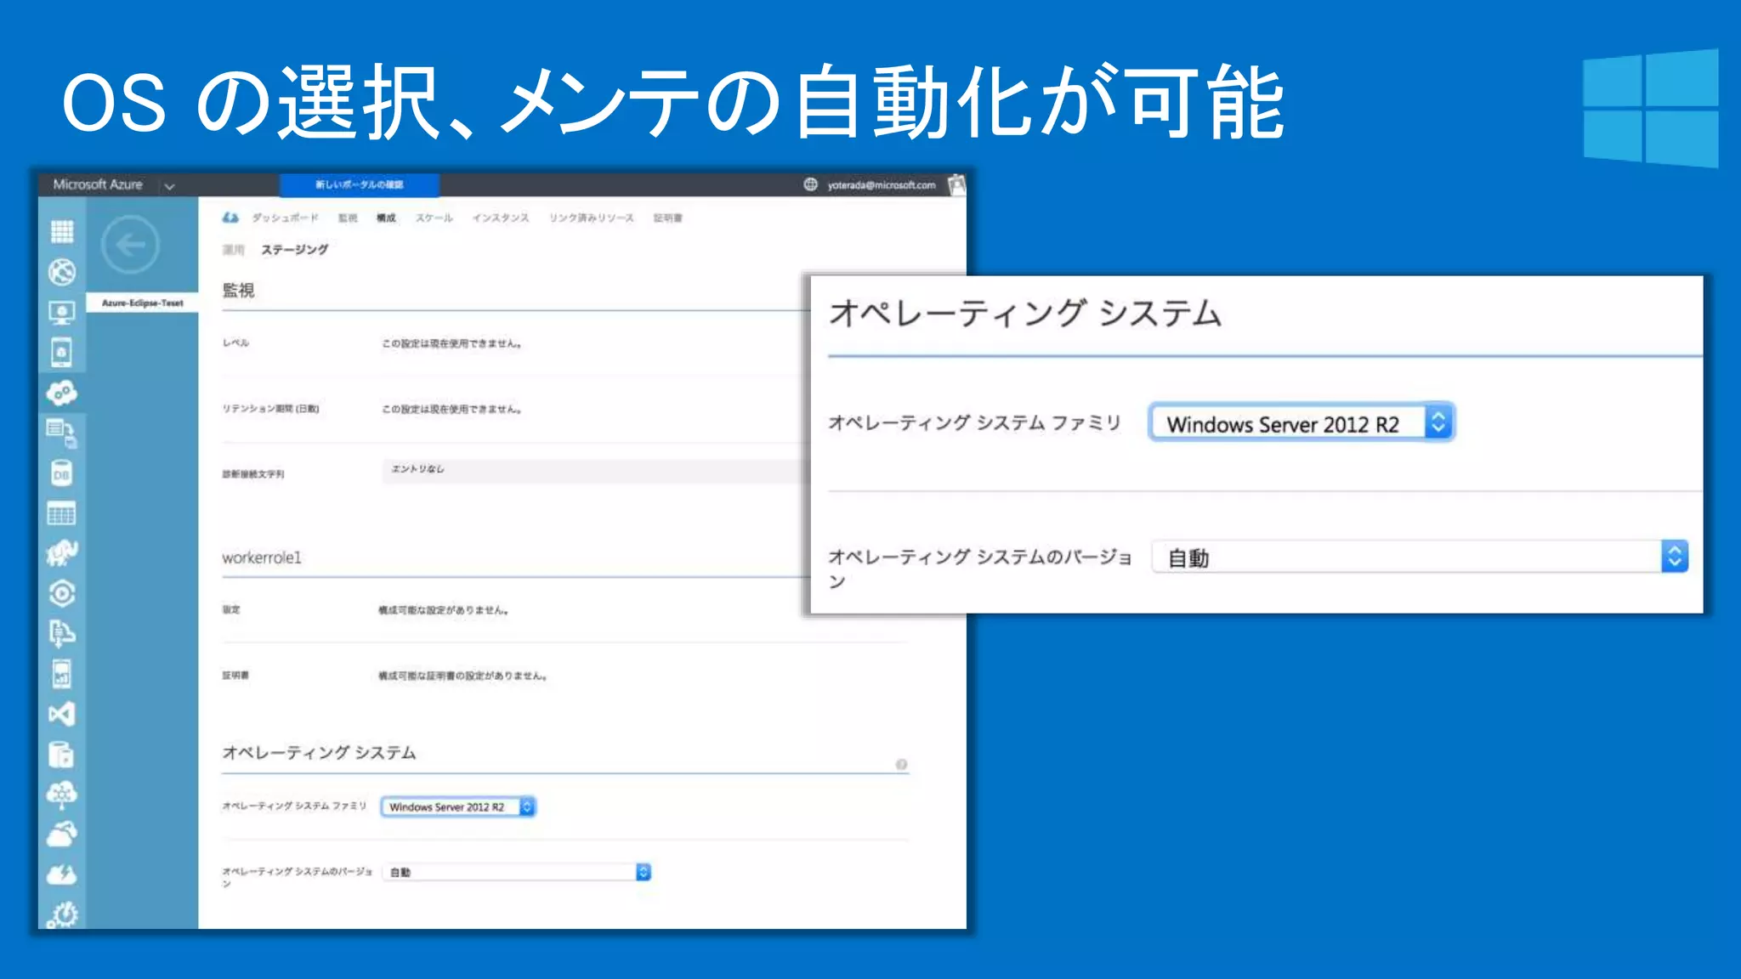Click the All Items grid icon in sidebar
This screenshot has height=979, width=1741.
tap(62, 231)
